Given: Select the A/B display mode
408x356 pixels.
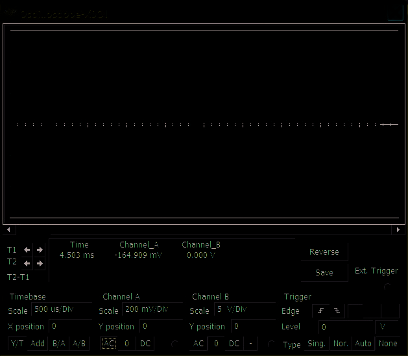Looking at the screenshot, I should point(79,344).
